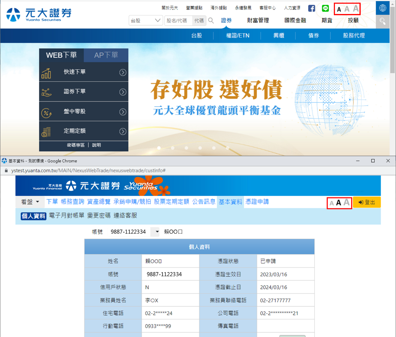This screenshot has width=396, height=337.
Task: Open the 國際金融 main menu
Action: pos(295,20)
